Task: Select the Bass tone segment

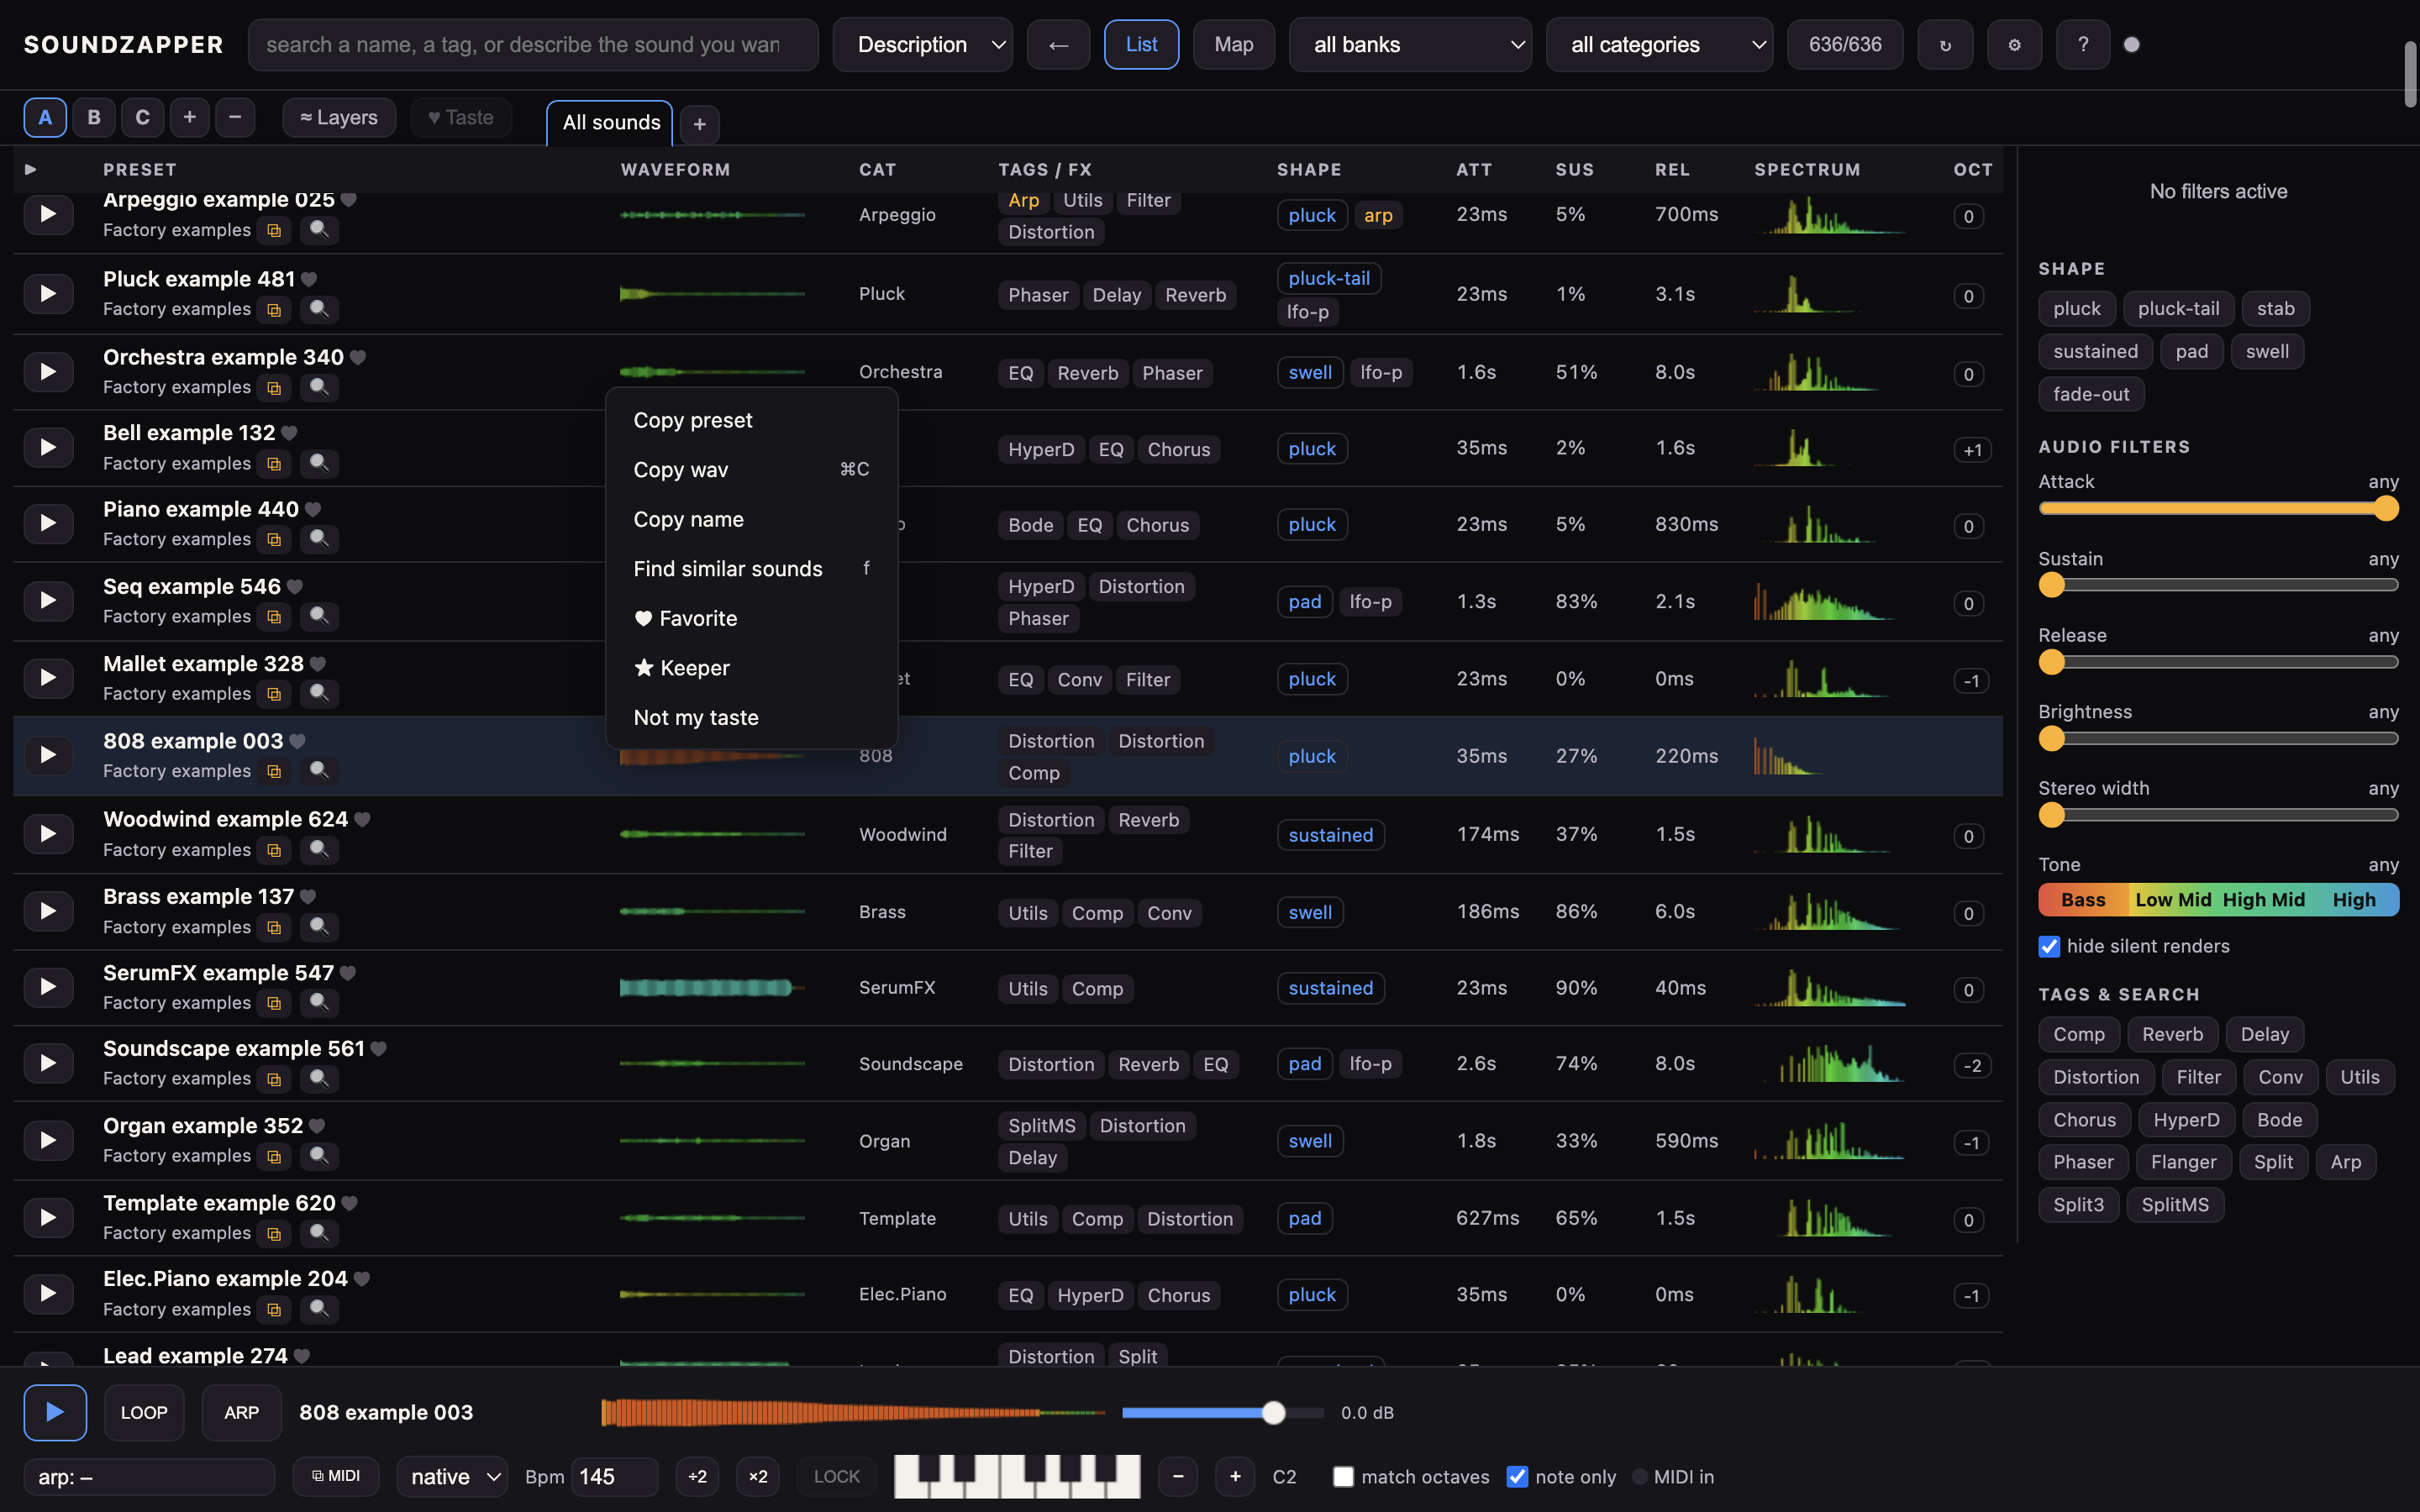Action: (2083, 900)
